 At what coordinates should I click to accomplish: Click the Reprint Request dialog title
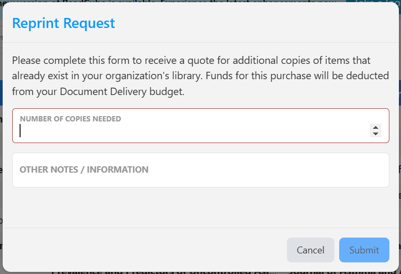63,23
